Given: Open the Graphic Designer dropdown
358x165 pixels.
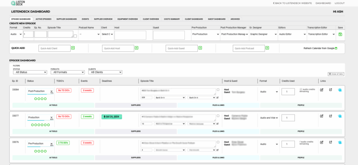Looking at the screenshot, I should tap(263, 34).
